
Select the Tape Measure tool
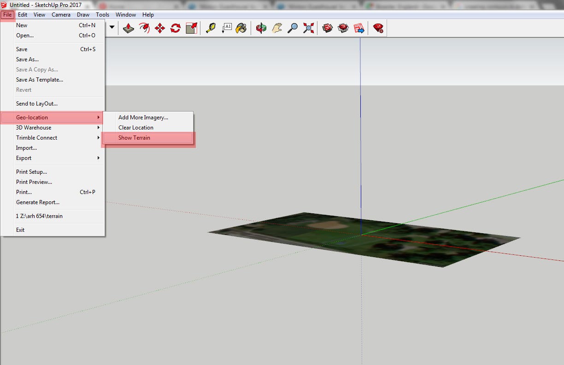click(x=211, y=29)
